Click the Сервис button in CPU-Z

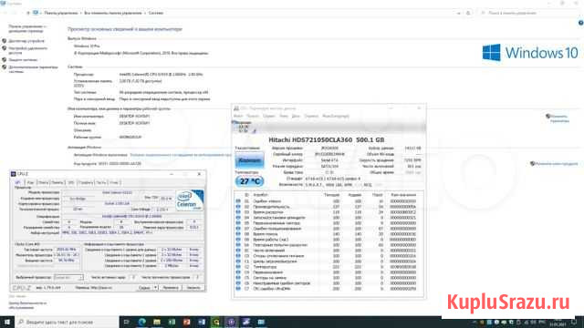(144, 288)
